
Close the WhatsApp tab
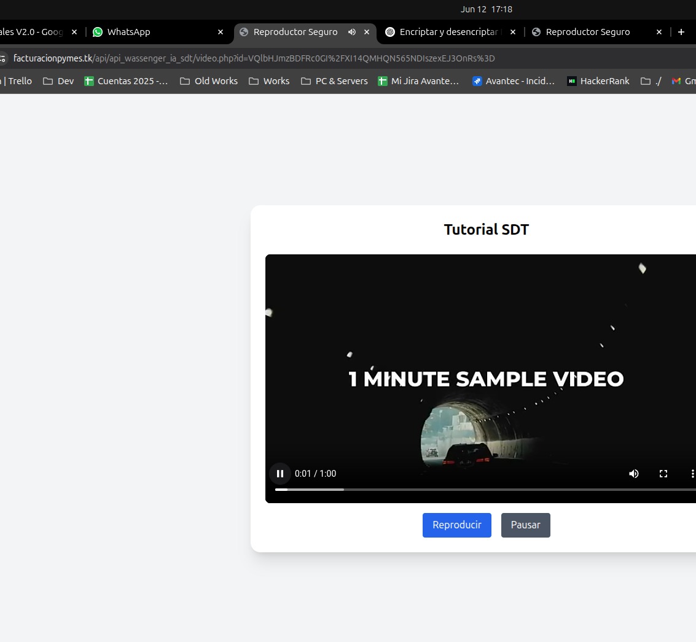pos(221,32)
